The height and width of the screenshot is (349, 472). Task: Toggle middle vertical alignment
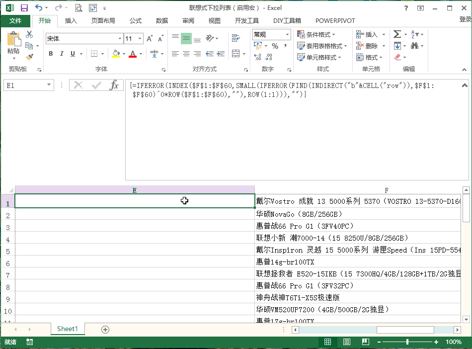coord(186,38)
